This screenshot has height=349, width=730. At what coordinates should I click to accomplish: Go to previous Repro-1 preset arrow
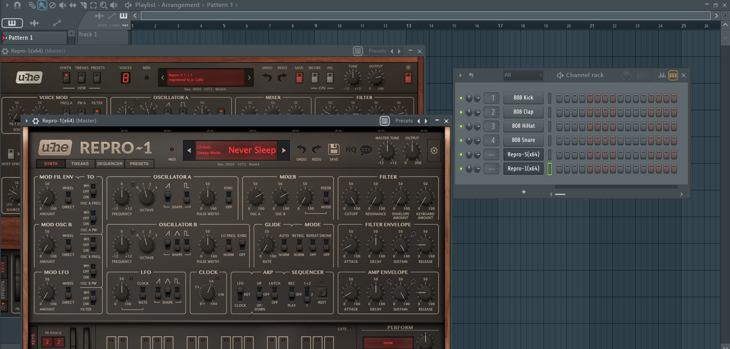(x=189, y=150)
